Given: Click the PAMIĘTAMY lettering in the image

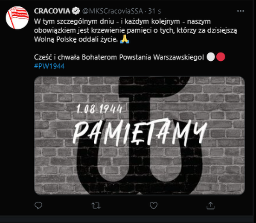Looking at the screenshot, I should pyautogui.click(x=140, y=132).
